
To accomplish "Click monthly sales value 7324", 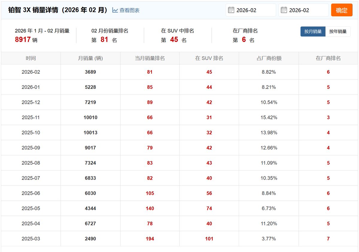I will coord(90,163).
